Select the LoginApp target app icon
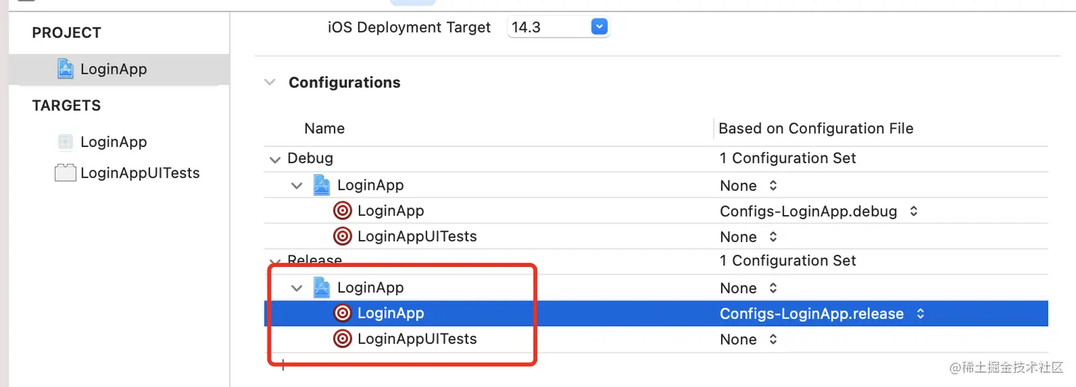Image resolution: width=1076 pixels, height=387 pixels. (x=65, y=142)
